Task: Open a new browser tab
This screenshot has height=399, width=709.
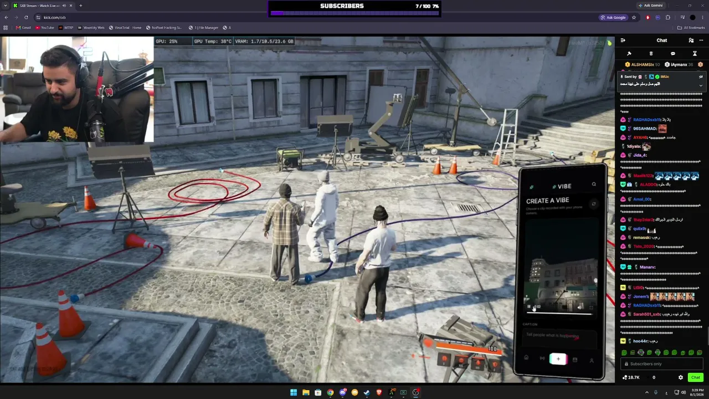Action: click(x=80, y=6)
